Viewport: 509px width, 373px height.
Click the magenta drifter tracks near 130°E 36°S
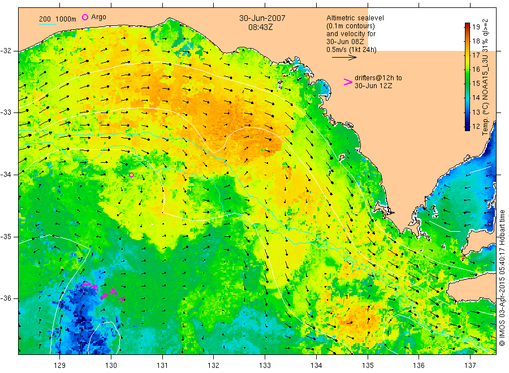pos(103,292)
